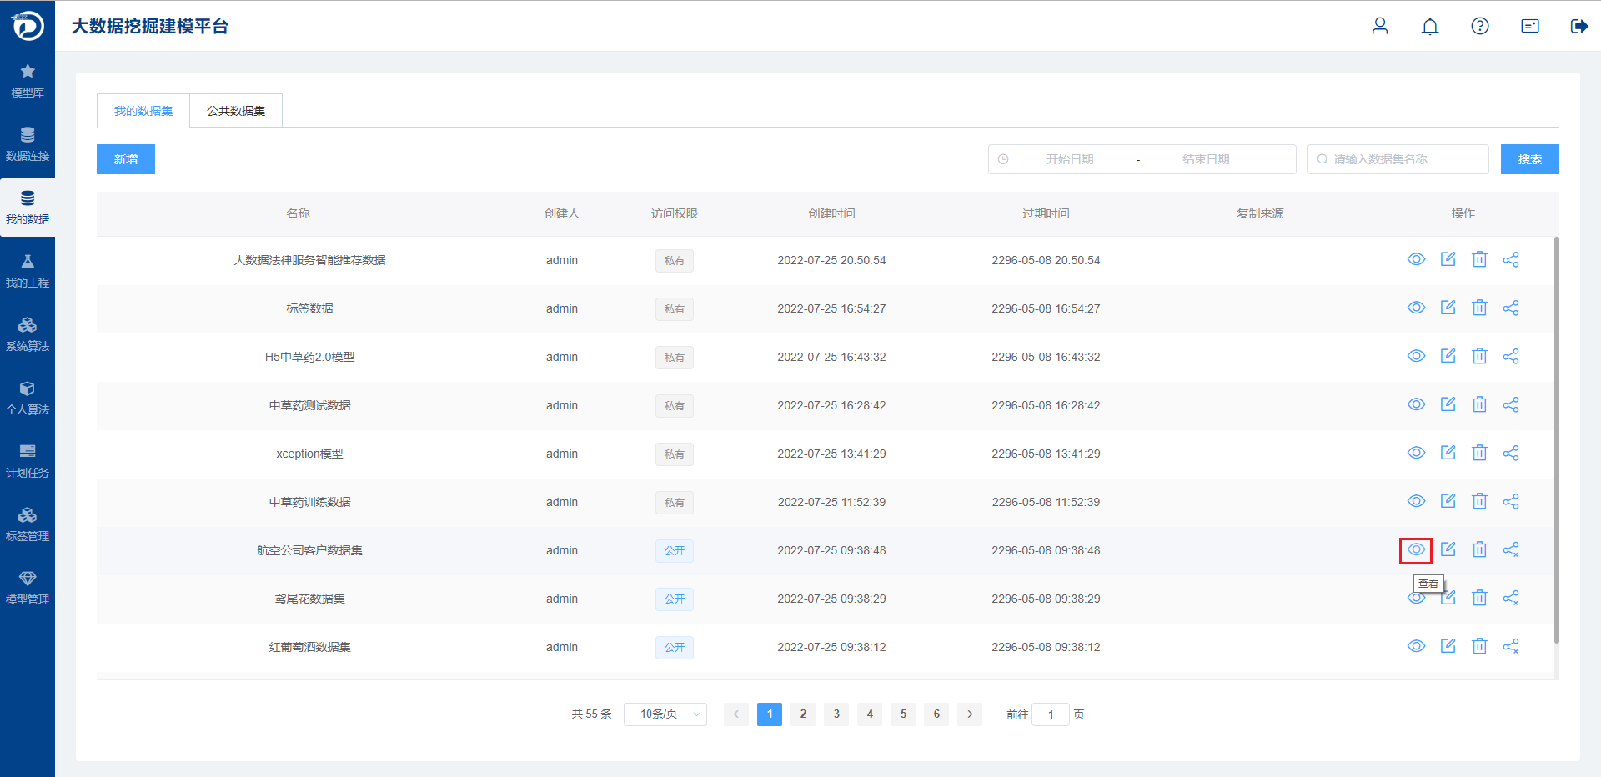Click the 开始日期 field
Screen dimensions: 1601x777
point(1070,159)
